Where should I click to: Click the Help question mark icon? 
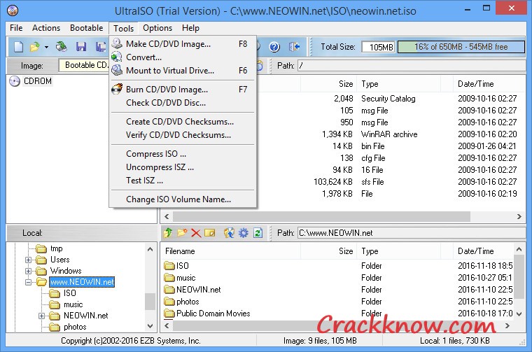[274, 47]
